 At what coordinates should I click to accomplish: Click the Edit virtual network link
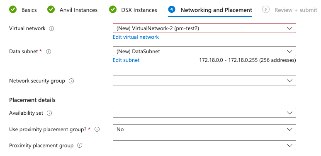click(136, 37)
